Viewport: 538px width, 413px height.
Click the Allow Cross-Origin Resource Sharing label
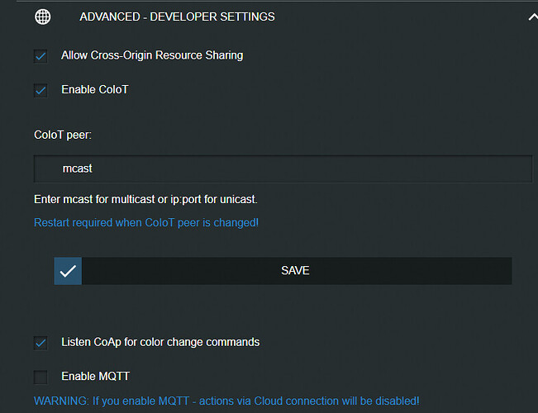(152, 56)
